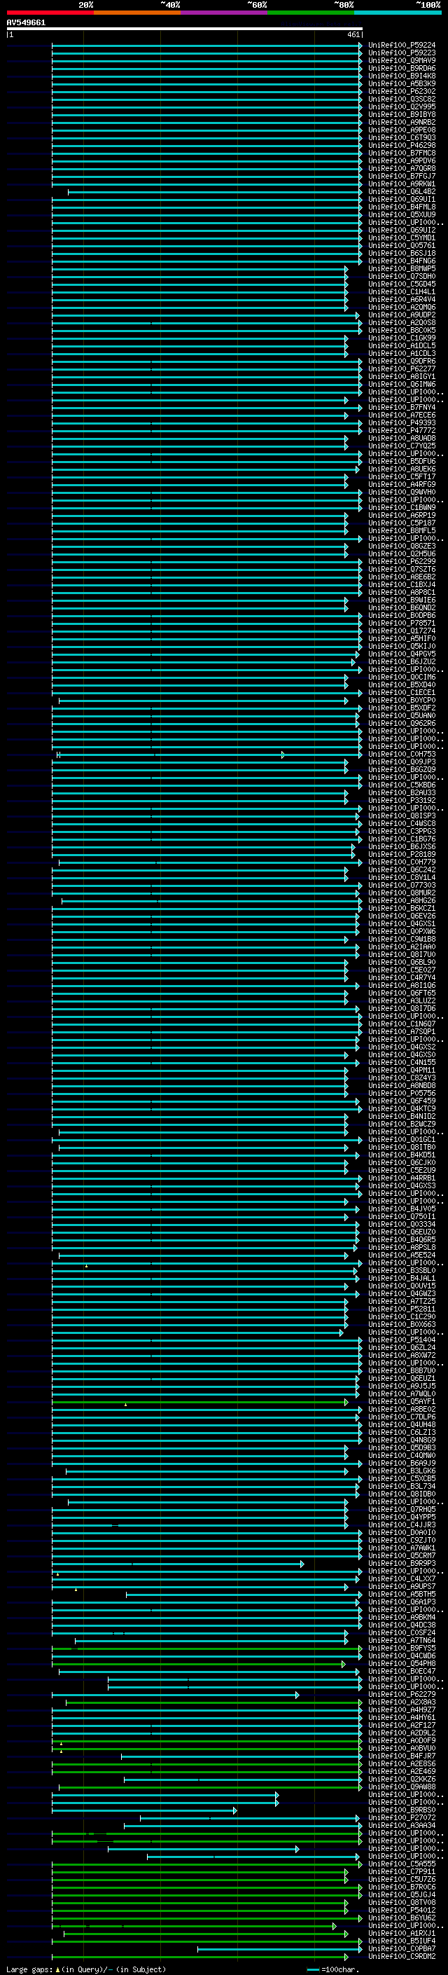Image resolution: width=448 pixels, height=1975 pixels.
Task: Click the red 20% identity legend segment
Action: pos(50,13)
